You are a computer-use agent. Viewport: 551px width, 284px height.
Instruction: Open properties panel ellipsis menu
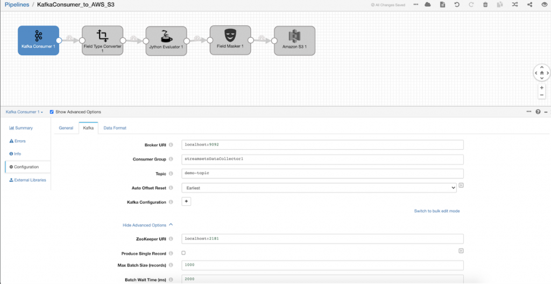coord(529,112)
